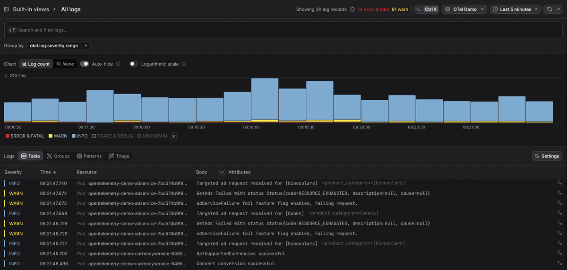Click the Severity column header
This screenshot has width=567, height=270.
13,172
